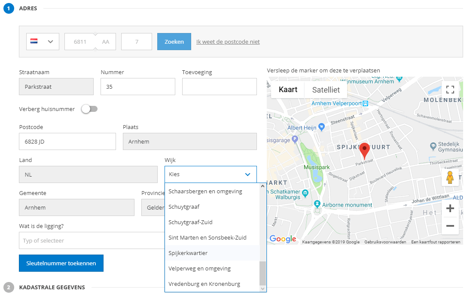Click the Airborne monument pin

pyautogui.click(x=317, y=204)
